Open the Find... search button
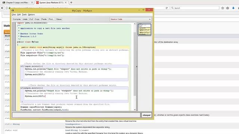The width and height of the screenshot is (239, 134). (x=51, y=19)
